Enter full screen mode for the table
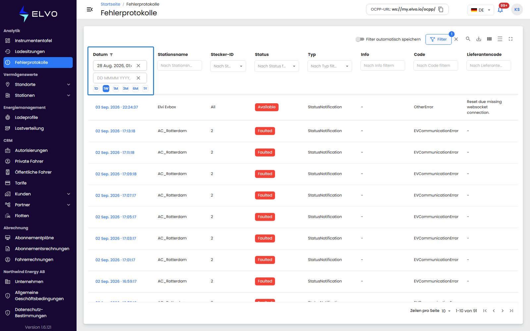Image resolution: width=530 pixels, height=331 pixels. pyautogui.click(x=510, y=39)
